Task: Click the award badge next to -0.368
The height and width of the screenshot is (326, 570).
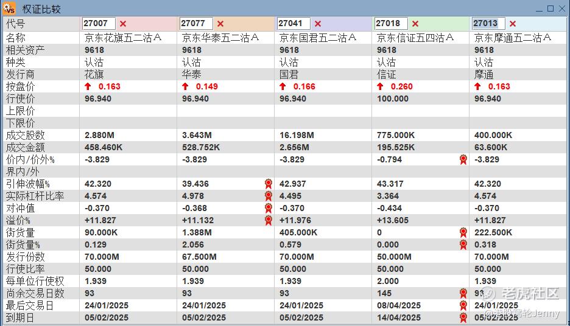Action: pos(269,208)
